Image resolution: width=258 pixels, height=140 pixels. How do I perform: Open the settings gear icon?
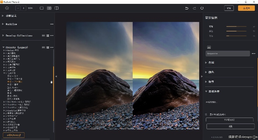[7, 8]
